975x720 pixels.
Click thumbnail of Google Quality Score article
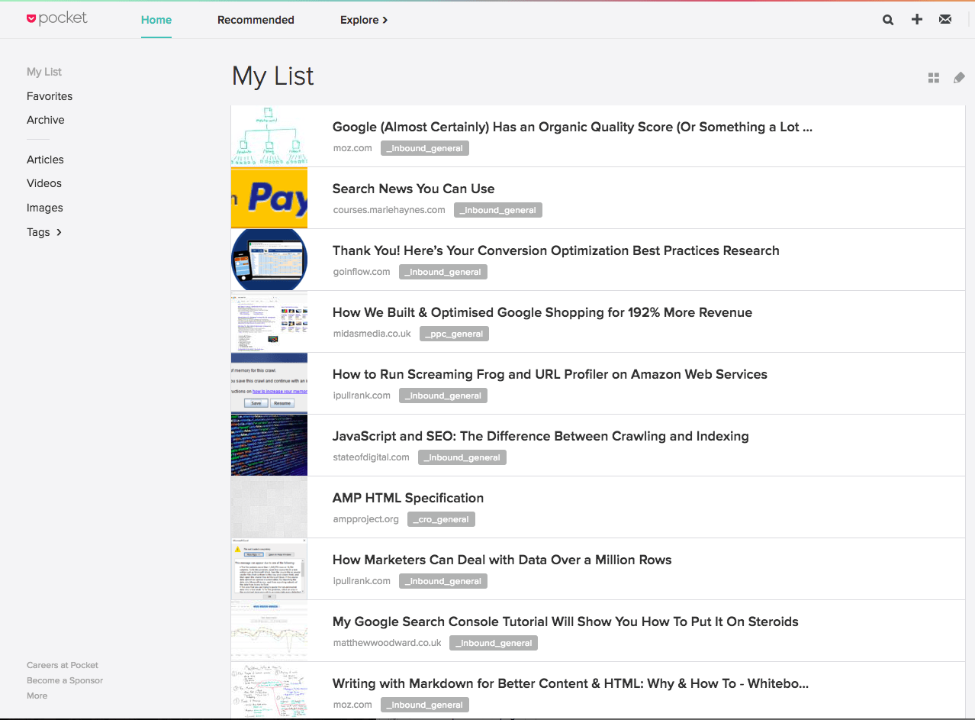[269, 136]
